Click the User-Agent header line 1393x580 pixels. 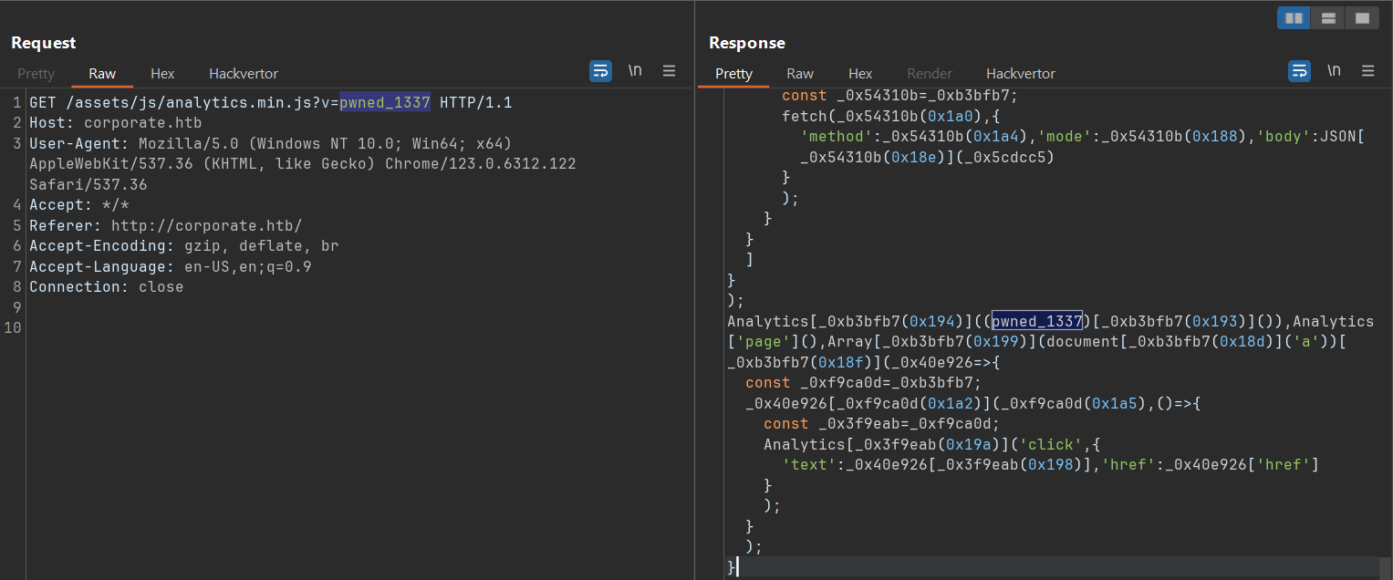click(x=302, y=164)
